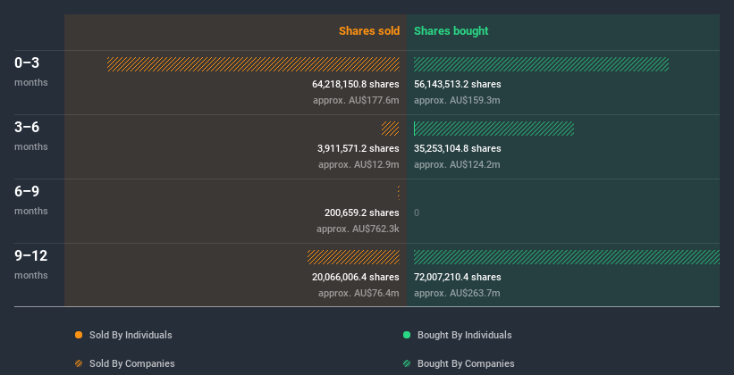Click the 35,253,104.8 shares value
This screenshot has height=375, width=734.
click(458, 148)
